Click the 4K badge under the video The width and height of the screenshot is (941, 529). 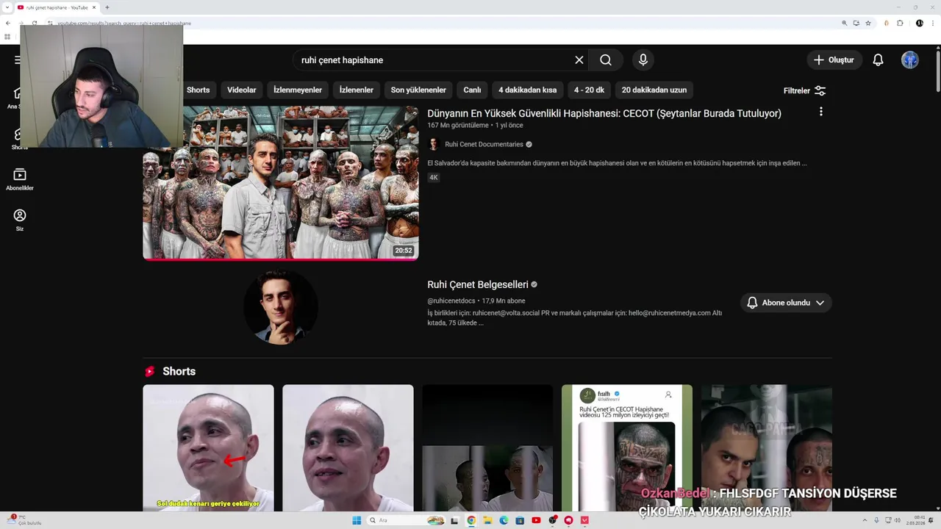[434, 177]
